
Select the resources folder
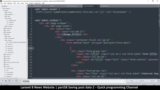9,54
